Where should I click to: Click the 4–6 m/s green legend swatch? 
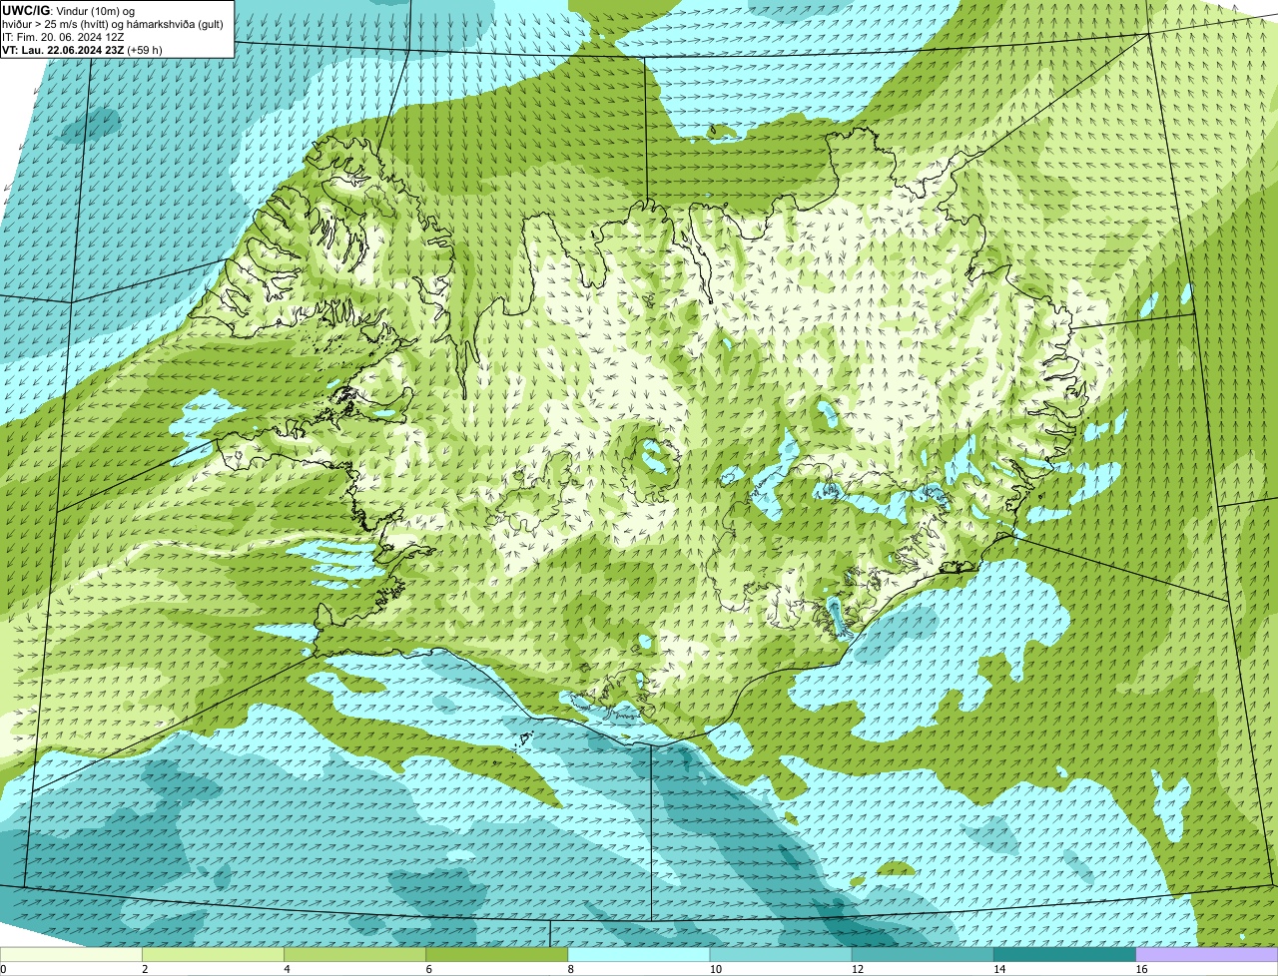point(354,955)
